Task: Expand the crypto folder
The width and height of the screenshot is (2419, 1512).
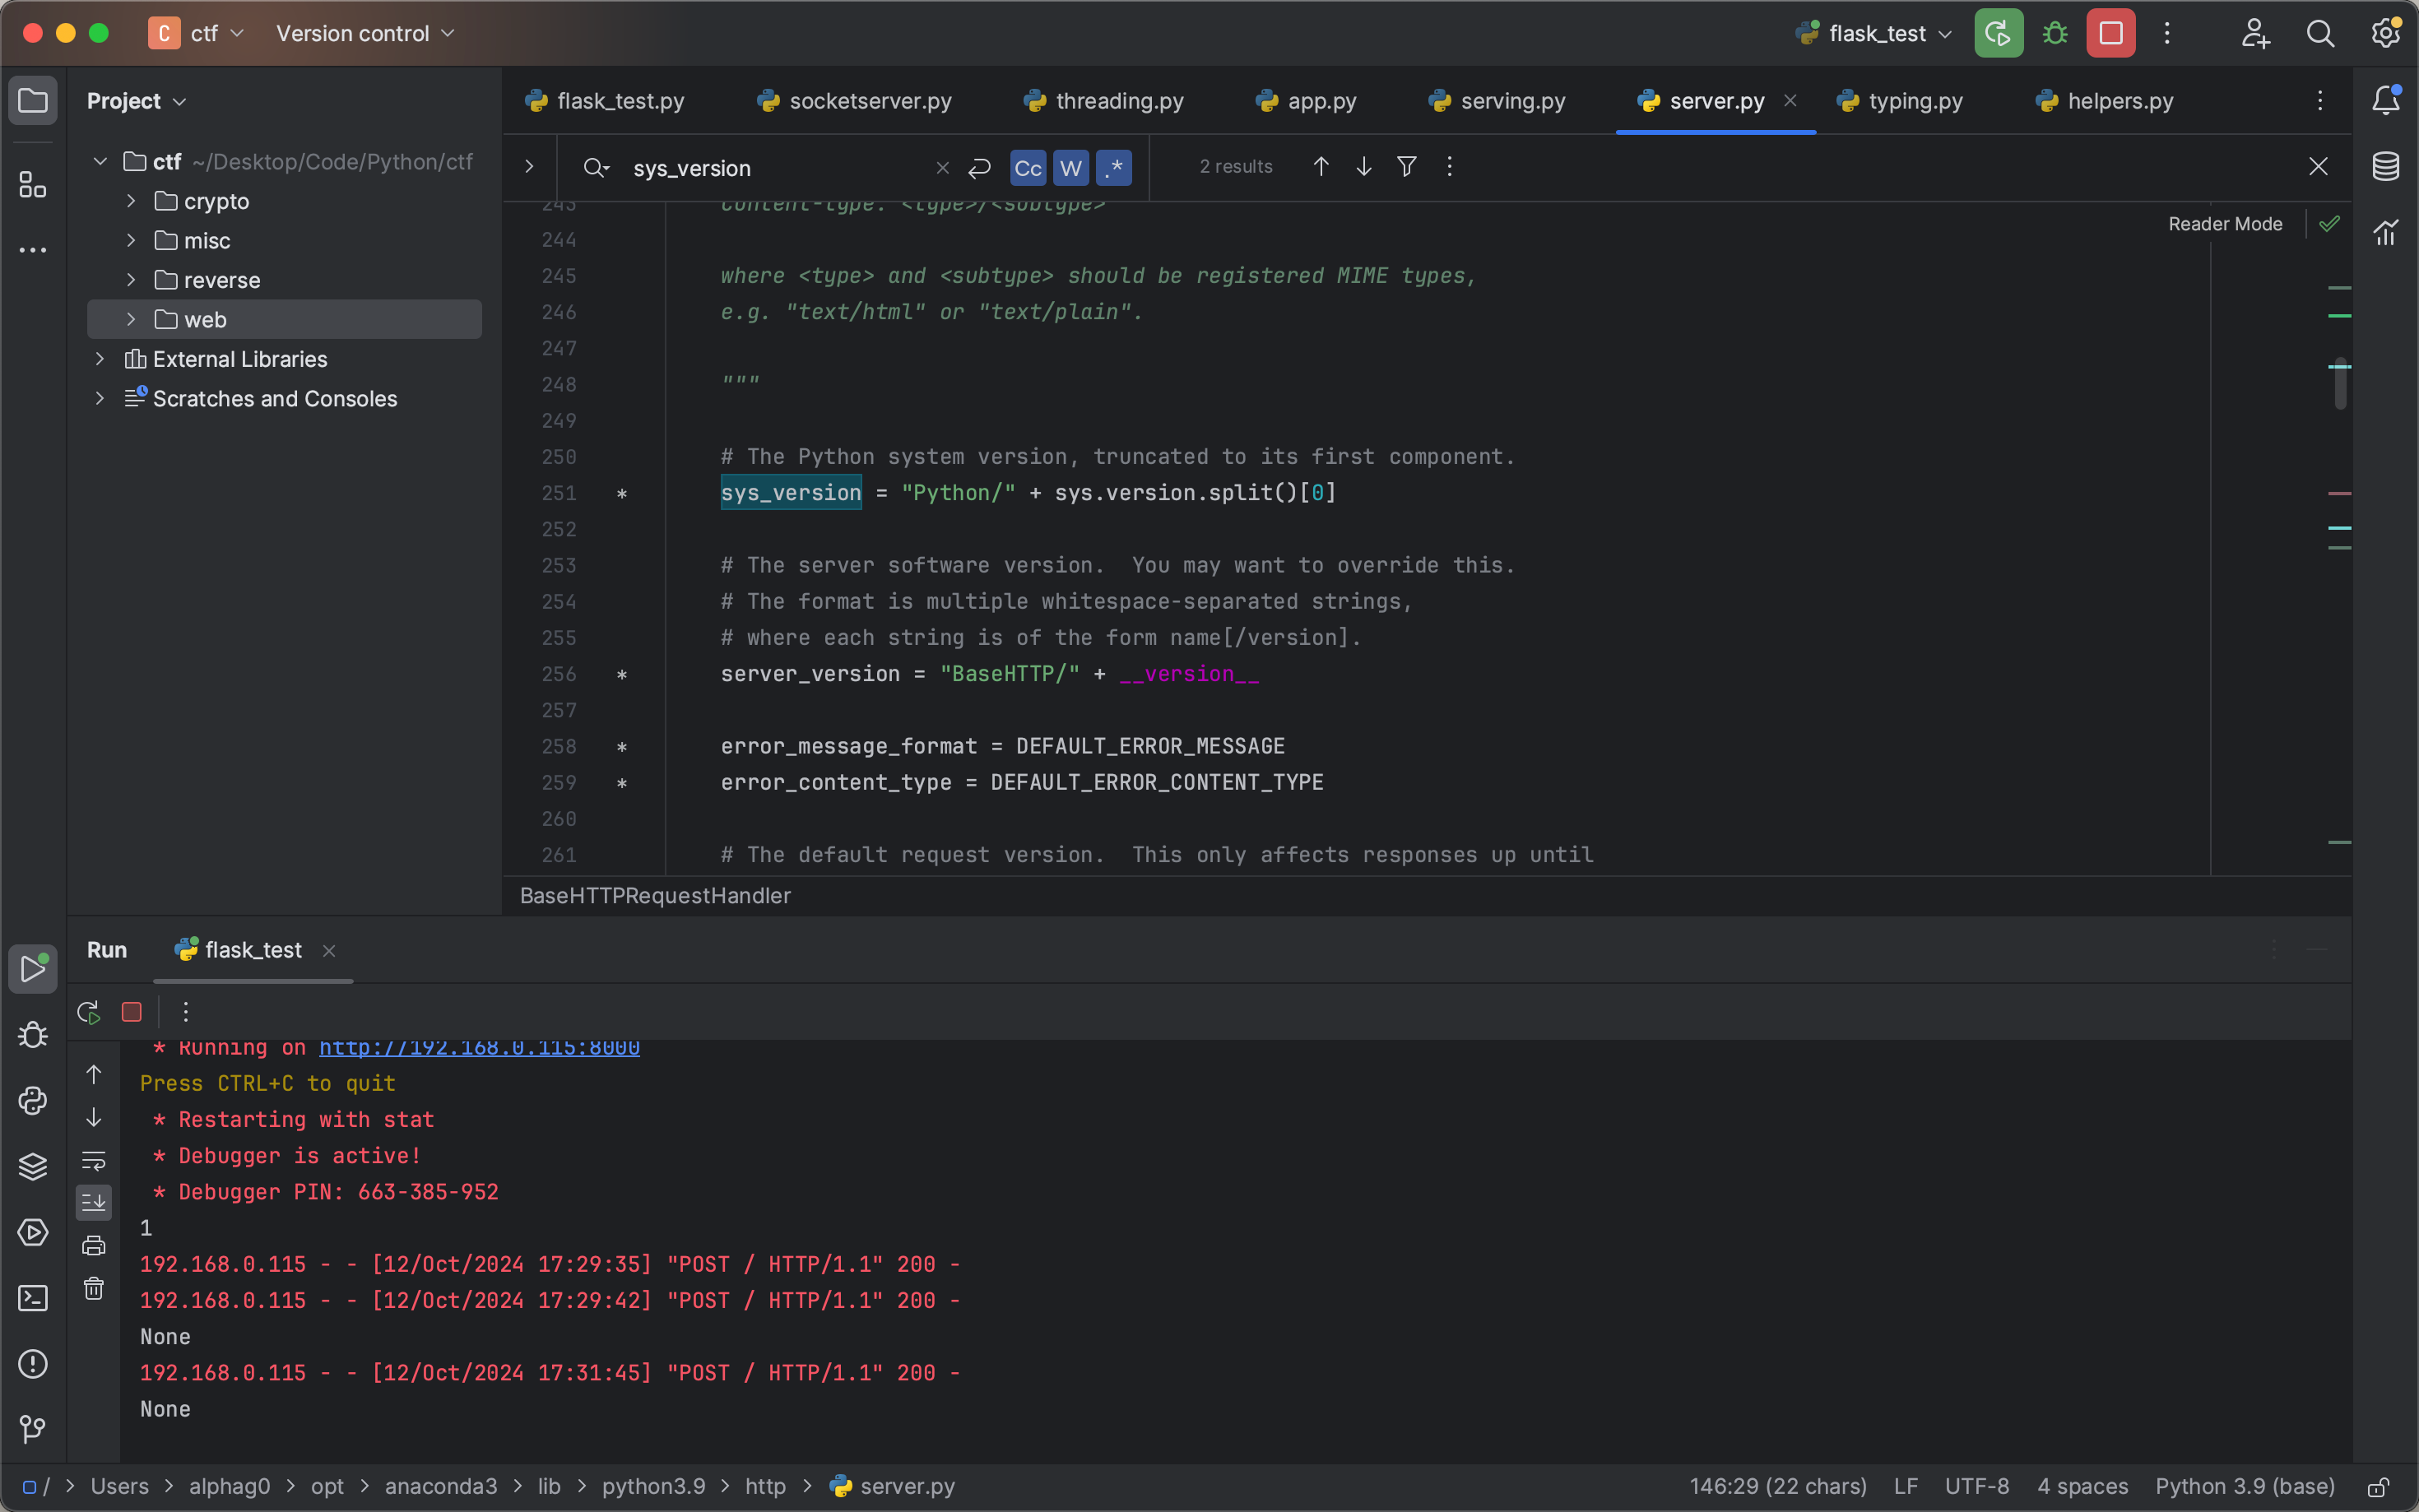Action: [131, 201]
